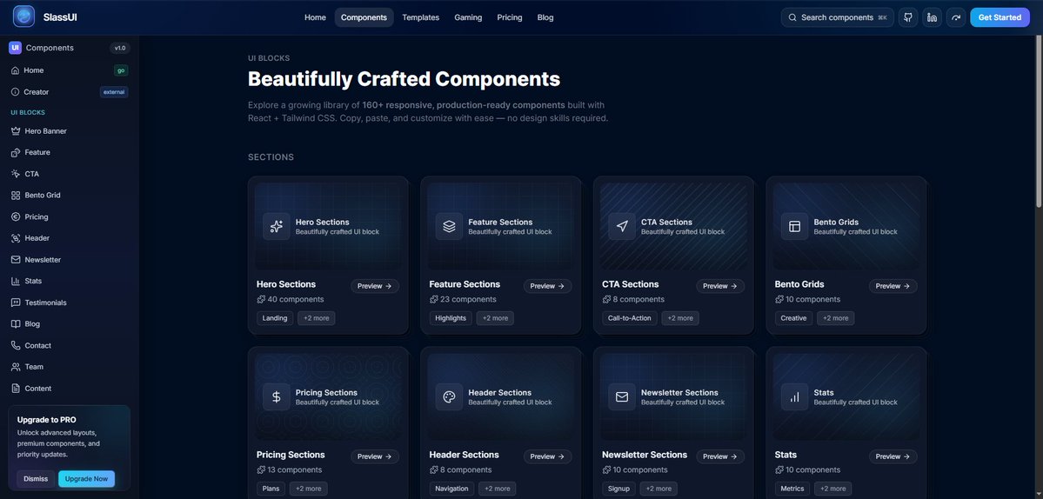Click the Navigation tag on Header Sections

coord(451,489)
